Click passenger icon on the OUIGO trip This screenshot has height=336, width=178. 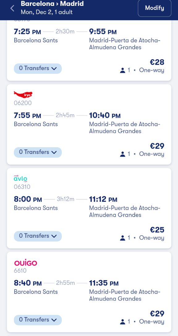122,322
